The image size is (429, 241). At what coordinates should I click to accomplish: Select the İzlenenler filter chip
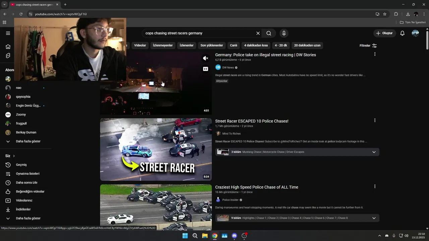187,46
